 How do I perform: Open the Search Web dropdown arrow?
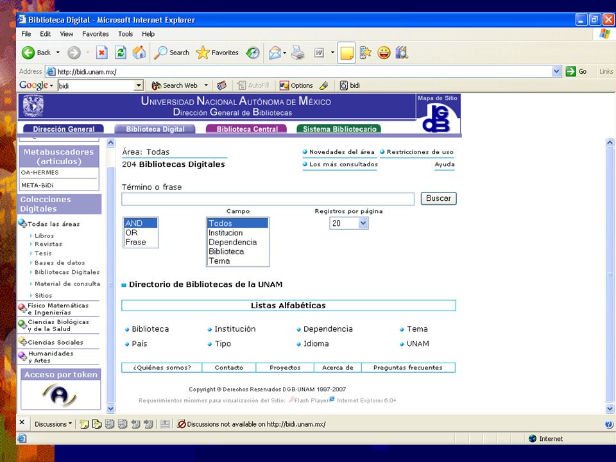pyautogui.click(x=205, y=85)
